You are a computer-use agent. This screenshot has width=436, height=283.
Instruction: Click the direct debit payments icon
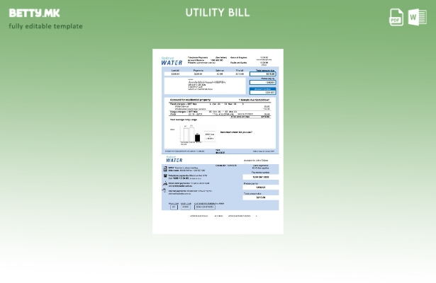pyautogui.click(x=165, y=183)
